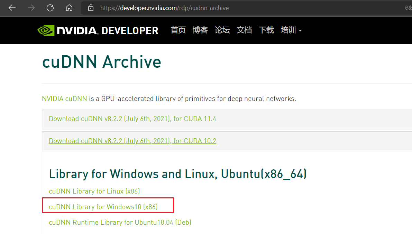412x234 pixels.
Task: Open the 博客 menu item
Action: 200,30
